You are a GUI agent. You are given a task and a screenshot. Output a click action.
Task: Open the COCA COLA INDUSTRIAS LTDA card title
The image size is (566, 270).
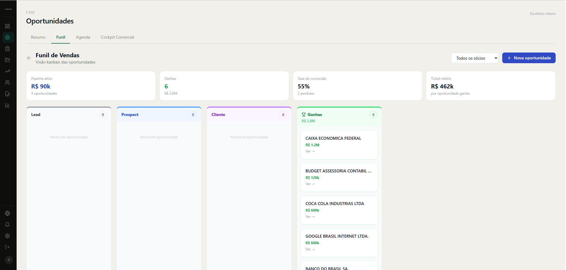pyautogui.click(x=335, y=204)
